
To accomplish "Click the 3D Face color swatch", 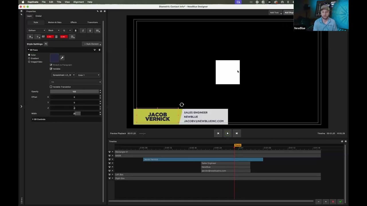I will point(54,58).
